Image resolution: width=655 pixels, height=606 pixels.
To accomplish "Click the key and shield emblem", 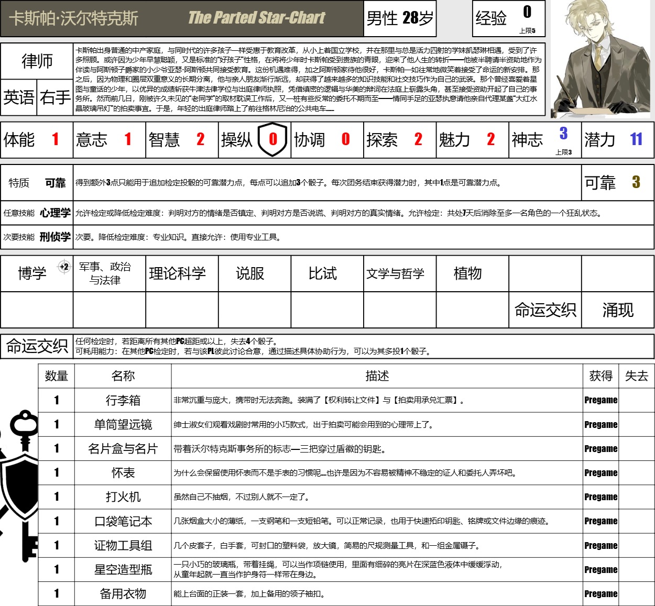I will point(20,486).
